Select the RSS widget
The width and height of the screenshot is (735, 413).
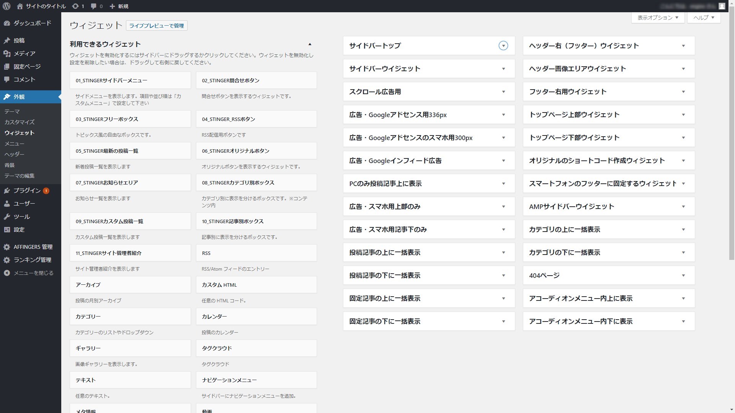click(256, 253)
